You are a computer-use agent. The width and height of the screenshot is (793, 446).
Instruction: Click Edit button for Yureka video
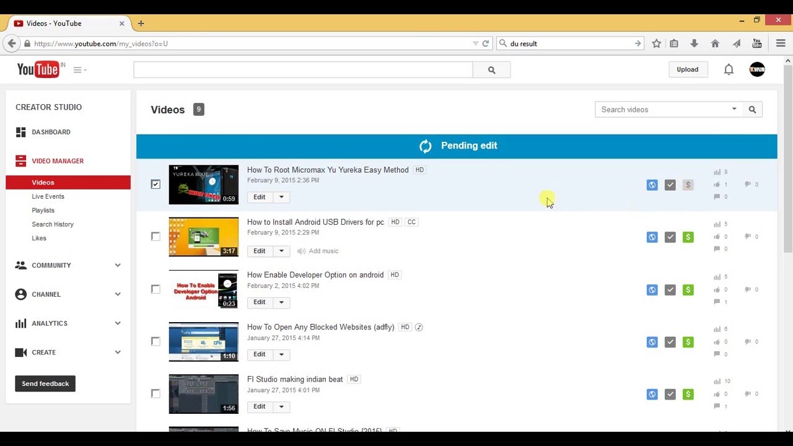point(260,197)
